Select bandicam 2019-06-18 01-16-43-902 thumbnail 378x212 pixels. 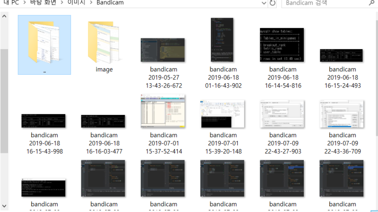[222, 40]
